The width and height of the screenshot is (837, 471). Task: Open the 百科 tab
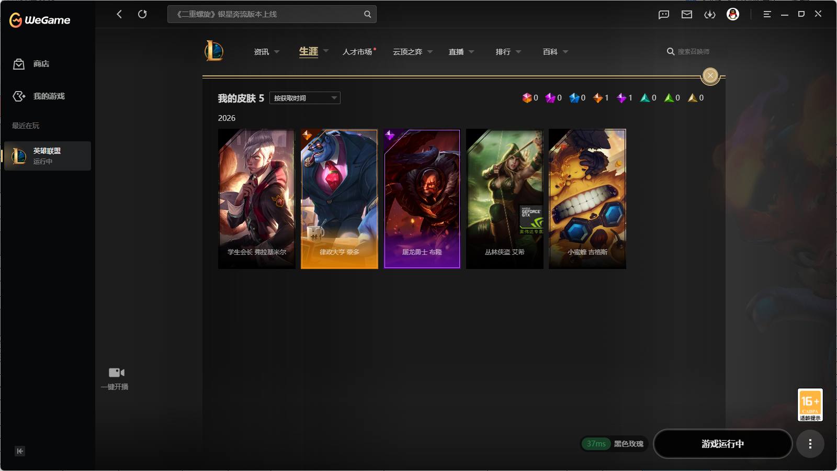[x=550, y=52]
